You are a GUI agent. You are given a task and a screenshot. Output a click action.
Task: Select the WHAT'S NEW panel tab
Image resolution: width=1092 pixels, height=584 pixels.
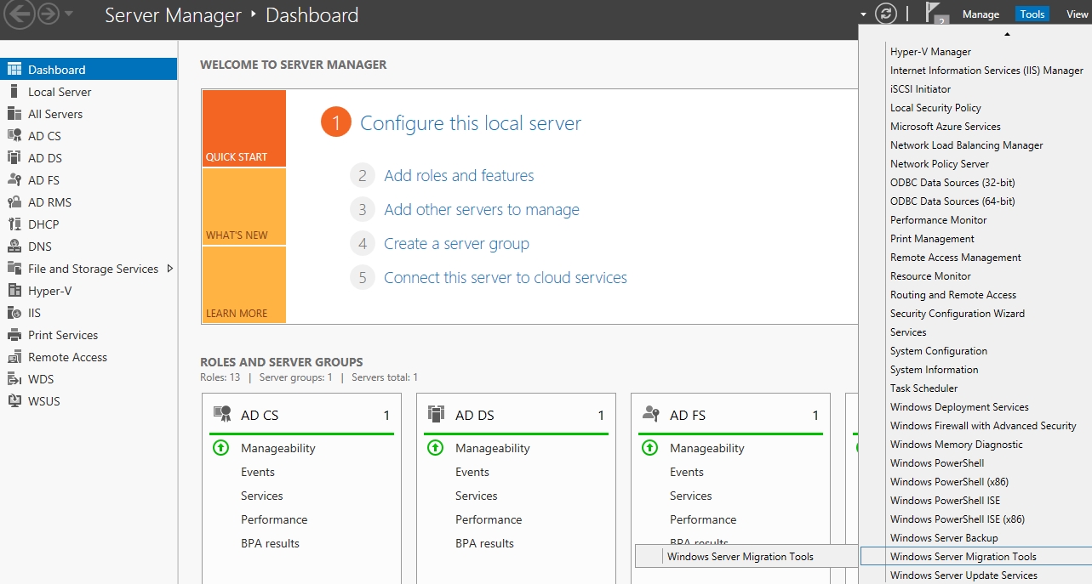coord(244,207)
